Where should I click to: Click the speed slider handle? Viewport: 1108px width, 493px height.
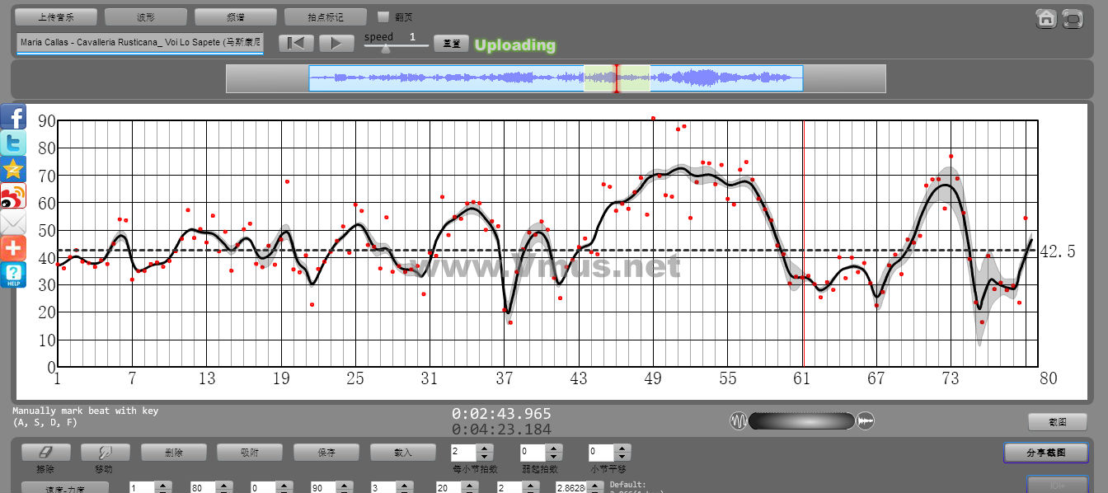click(385, 48)
